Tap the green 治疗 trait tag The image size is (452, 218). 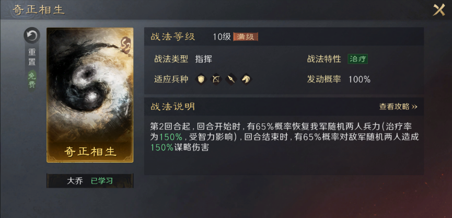pyautogui.click(x=358, y=59)
